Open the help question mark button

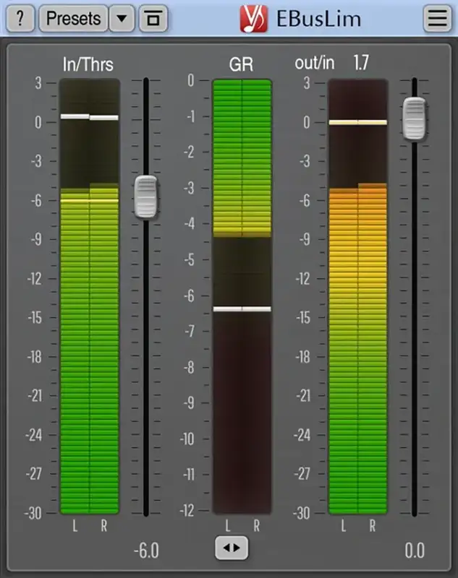(x=20, y=18)
